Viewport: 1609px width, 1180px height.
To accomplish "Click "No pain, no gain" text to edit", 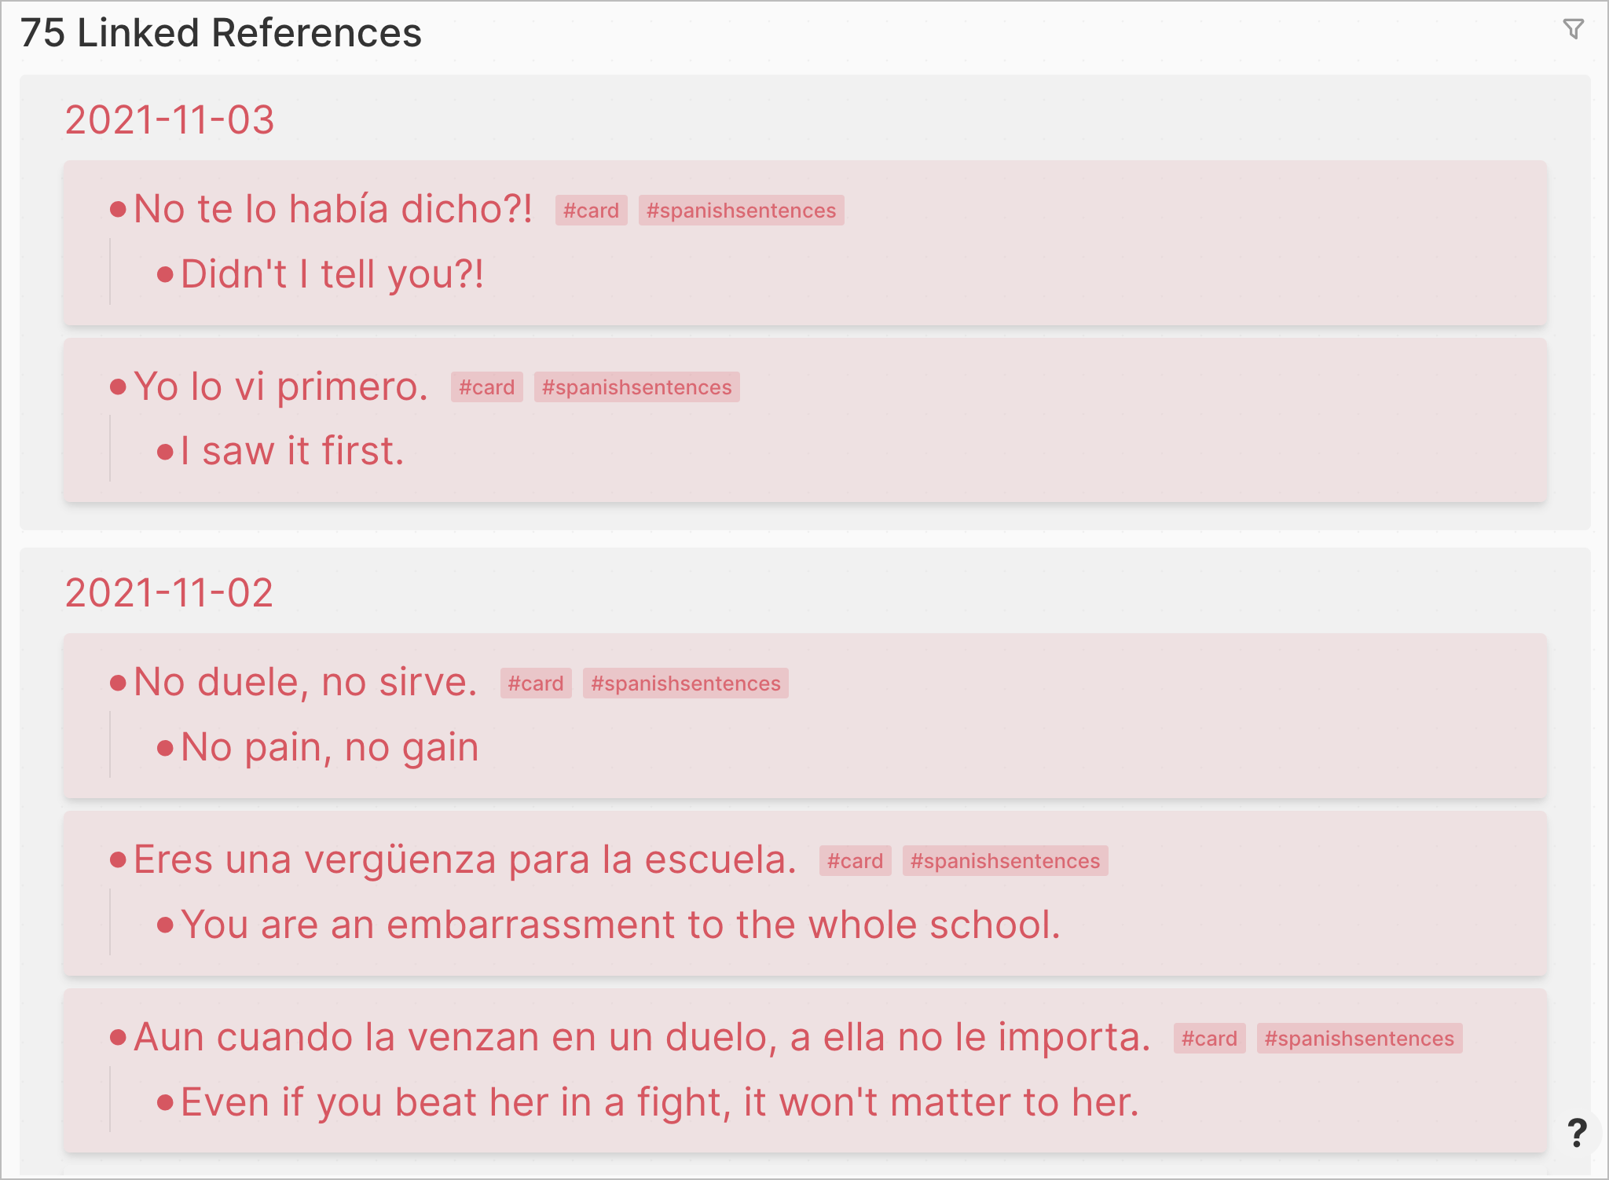I will click(x=328, y=747).
